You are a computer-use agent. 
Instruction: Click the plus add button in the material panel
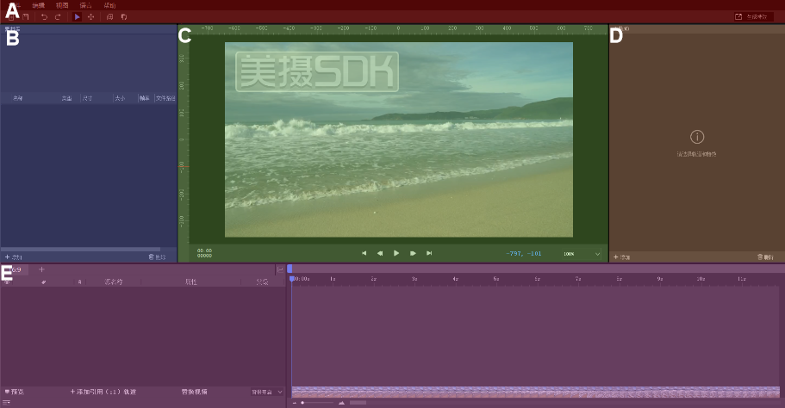(14, 257)
